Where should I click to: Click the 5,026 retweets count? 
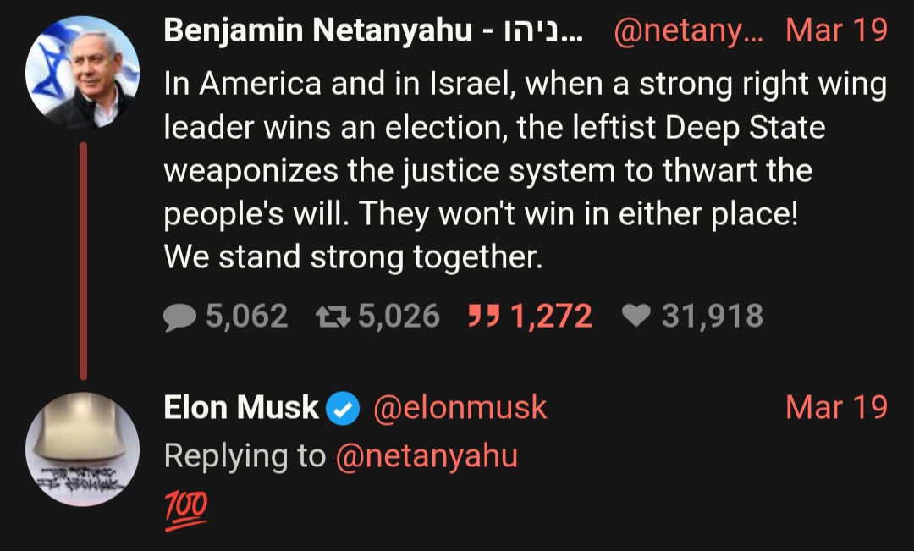[399, 317]
